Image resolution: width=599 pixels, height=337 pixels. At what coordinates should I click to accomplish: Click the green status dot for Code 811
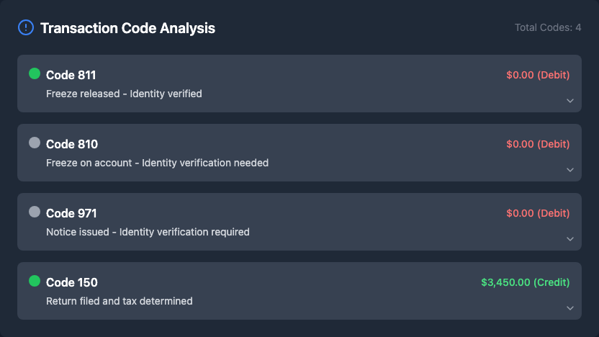(x=35, y=73)
